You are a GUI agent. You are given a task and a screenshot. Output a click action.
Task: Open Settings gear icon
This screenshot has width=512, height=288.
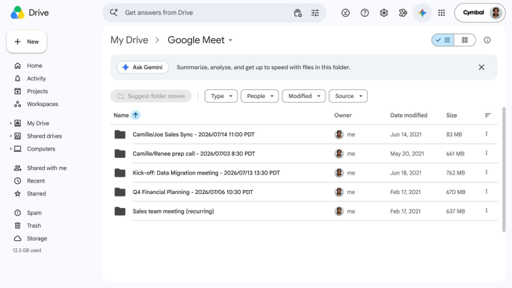[x=384, y=13]
